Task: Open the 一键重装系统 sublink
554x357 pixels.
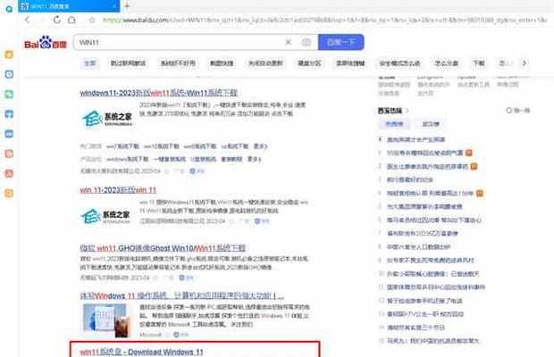Action: pyautogui.click(x=170, y=159)
